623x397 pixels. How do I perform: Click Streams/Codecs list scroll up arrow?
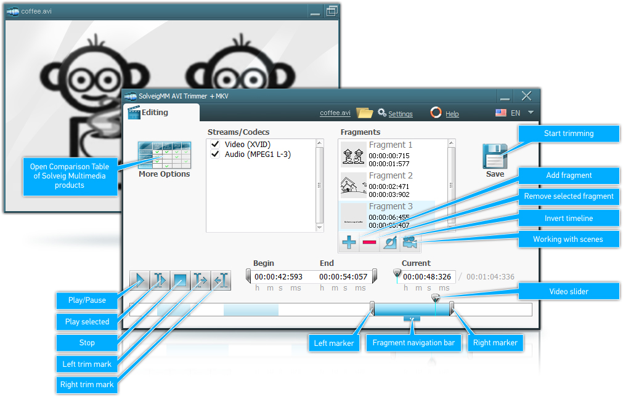319,143
